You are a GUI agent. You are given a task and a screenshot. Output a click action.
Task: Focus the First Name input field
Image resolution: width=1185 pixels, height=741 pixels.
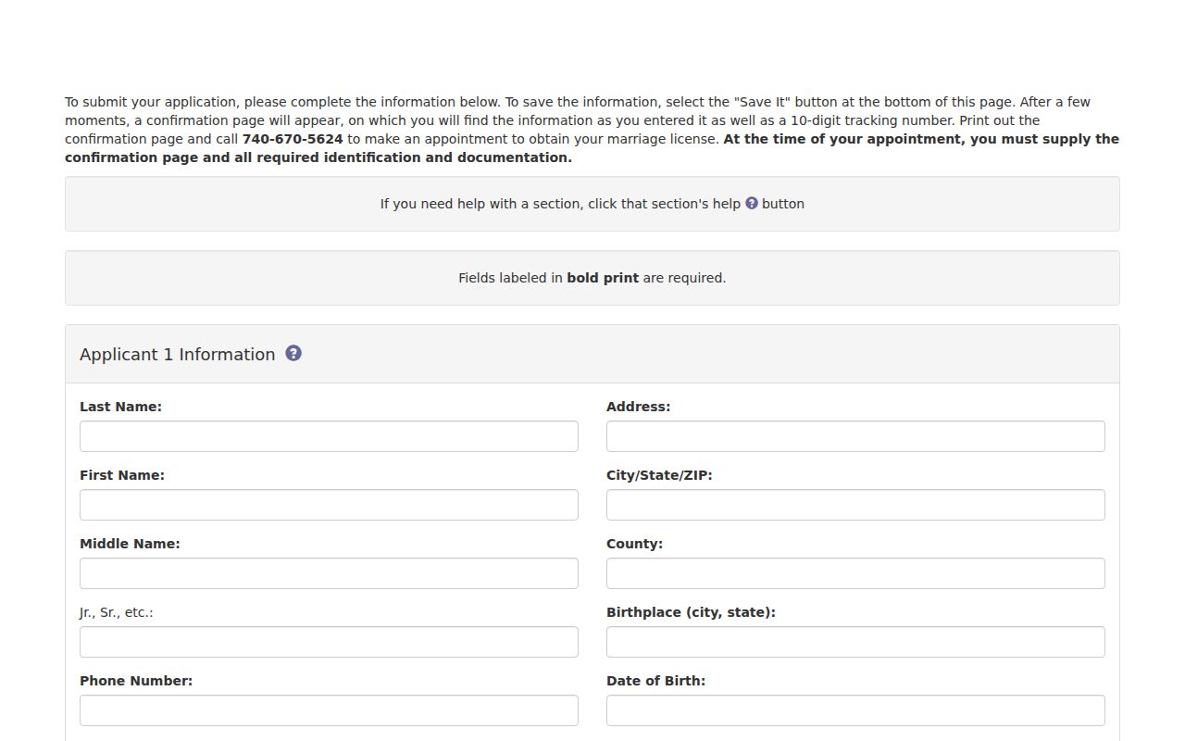[x=329, y=505]
